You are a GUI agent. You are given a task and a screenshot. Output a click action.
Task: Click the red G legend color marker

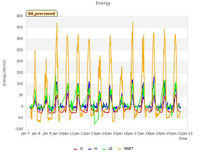(75, 149)
